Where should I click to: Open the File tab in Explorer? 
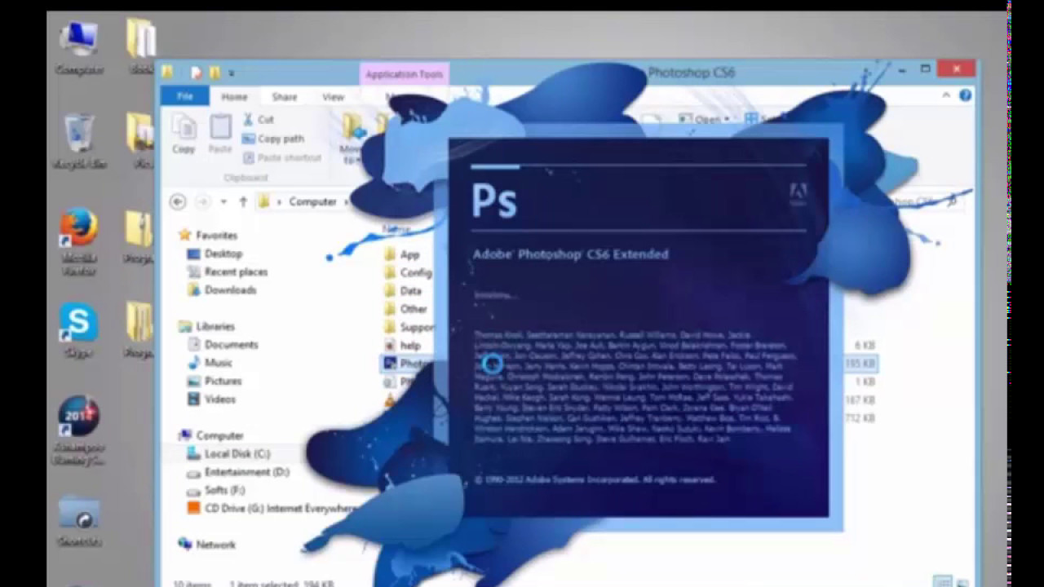[x=185, y=96]
